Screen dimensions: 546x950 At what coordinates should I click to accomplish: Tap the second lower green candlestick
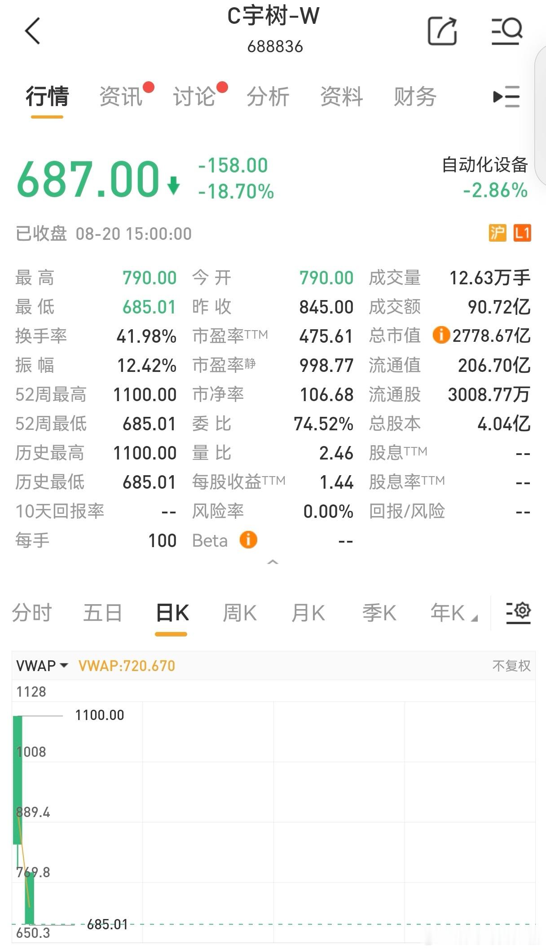coord(29,898)
